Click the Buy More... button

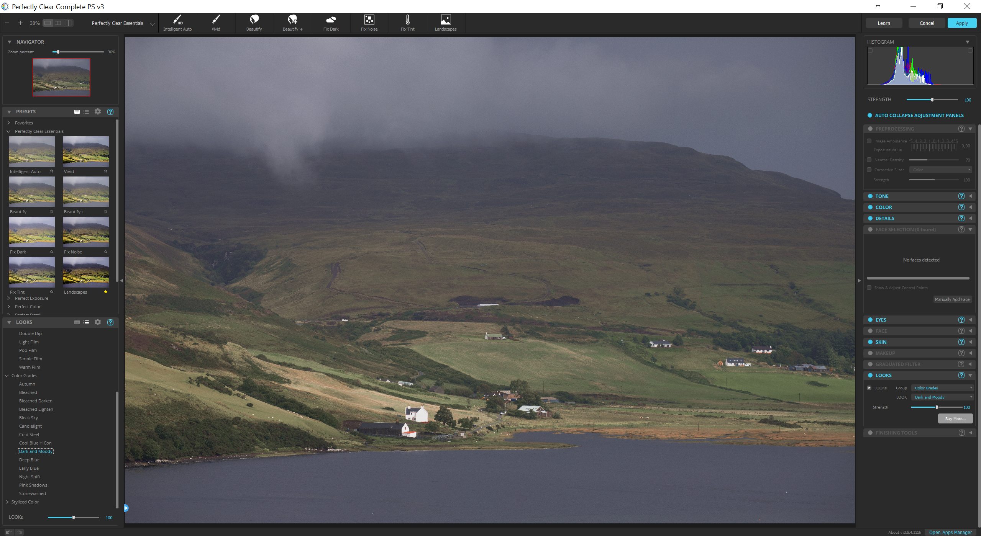click(x=955, y=418)
